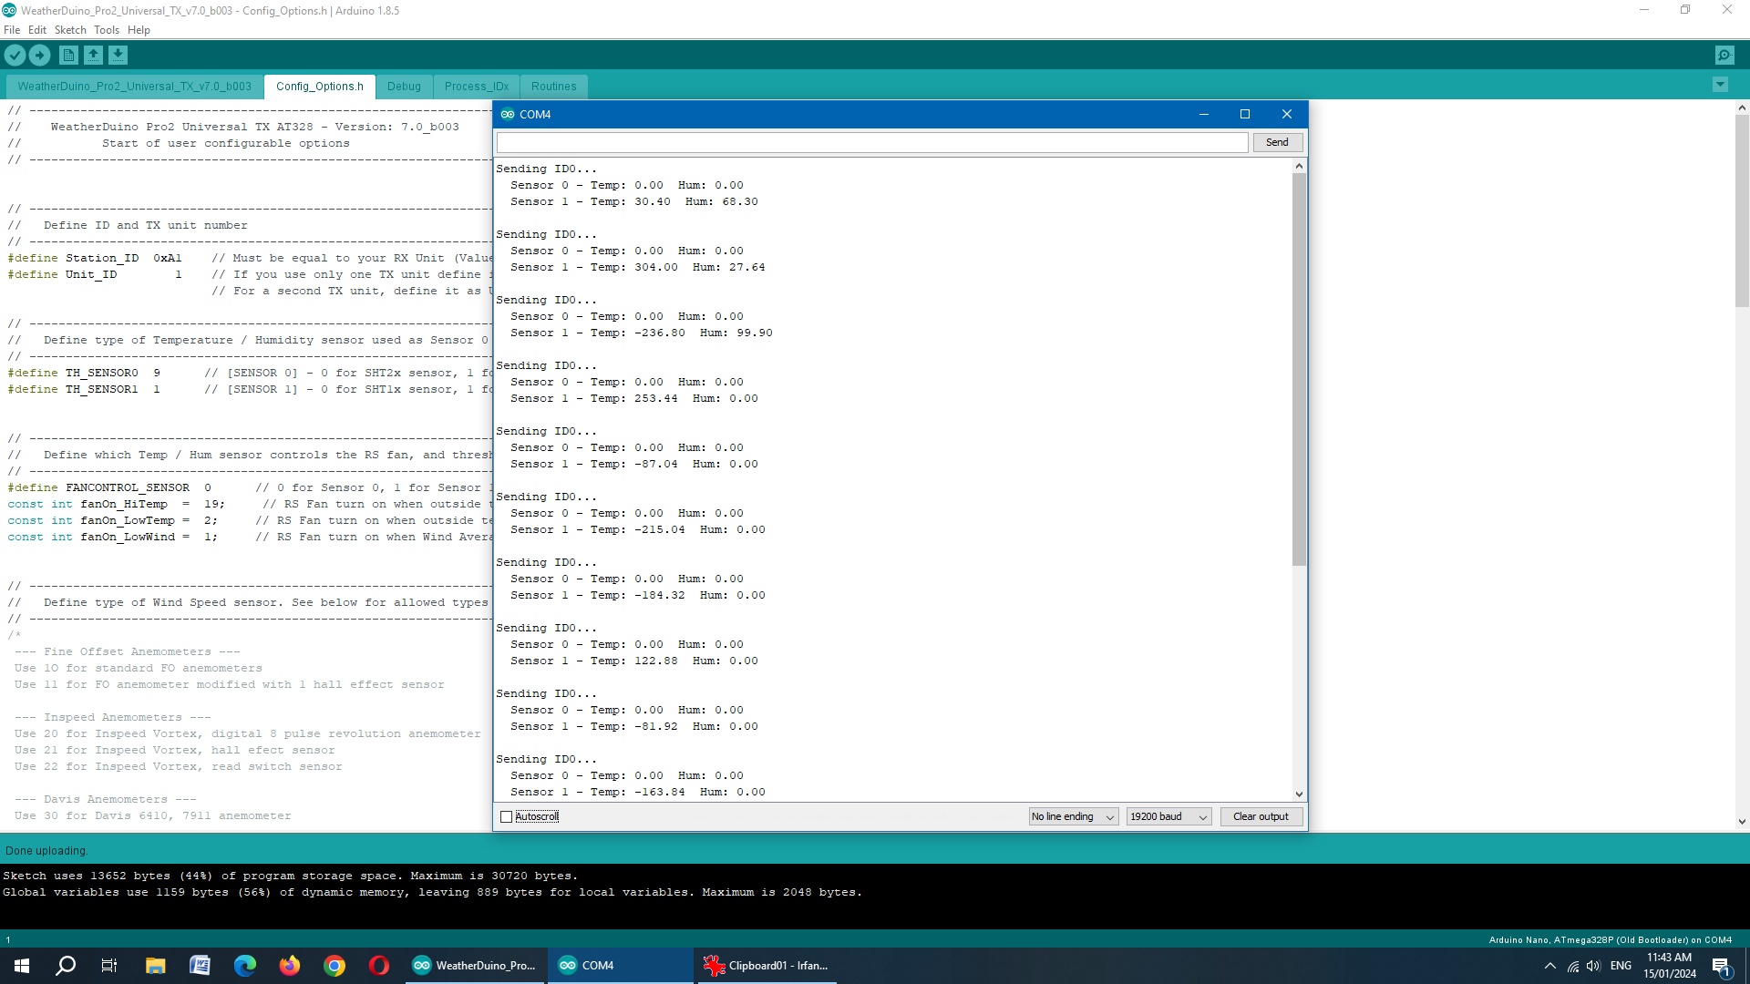1750x984 pixels.
Task: Switch to the Debug tab
Action: (404, 87)
